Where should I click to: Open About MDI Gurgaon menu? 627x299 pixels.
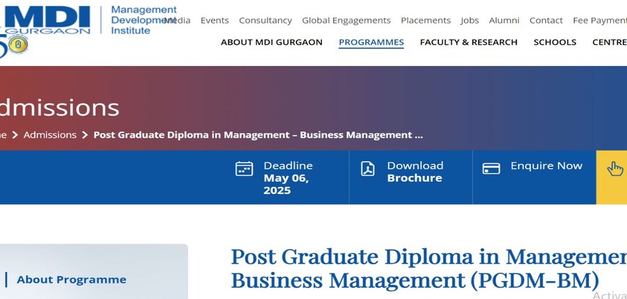click(x=271, y=42)
